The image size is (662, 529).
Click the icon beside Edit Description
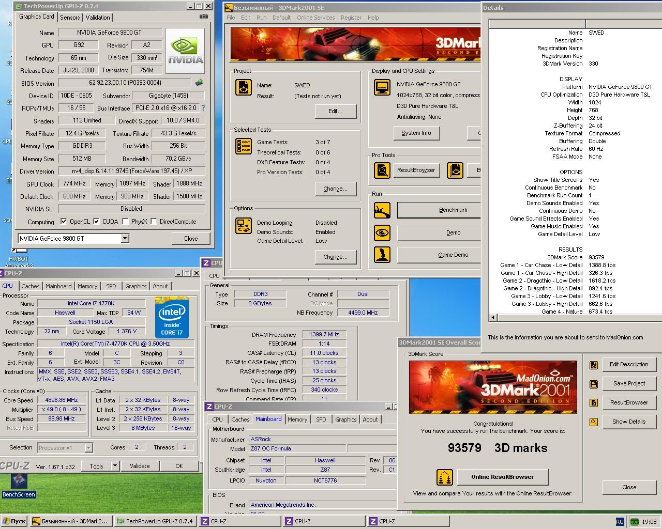point(594,365)
